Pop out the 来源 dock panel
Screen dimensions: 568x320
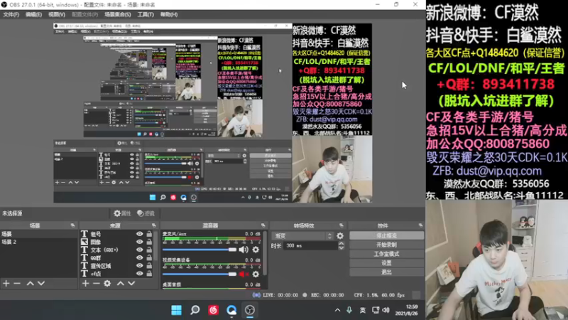(x=153, y=225)
